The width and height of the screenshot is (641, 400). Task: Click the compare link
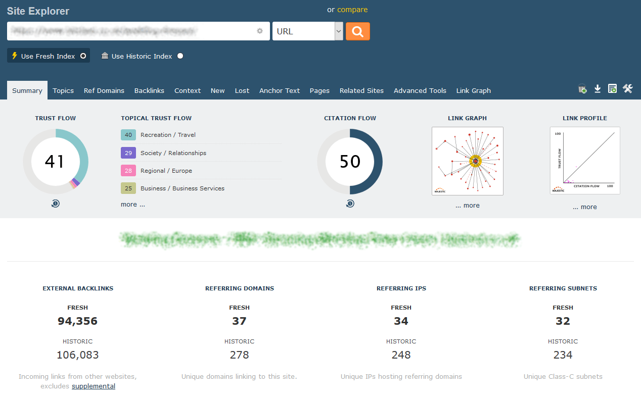(x=352, y=10)
